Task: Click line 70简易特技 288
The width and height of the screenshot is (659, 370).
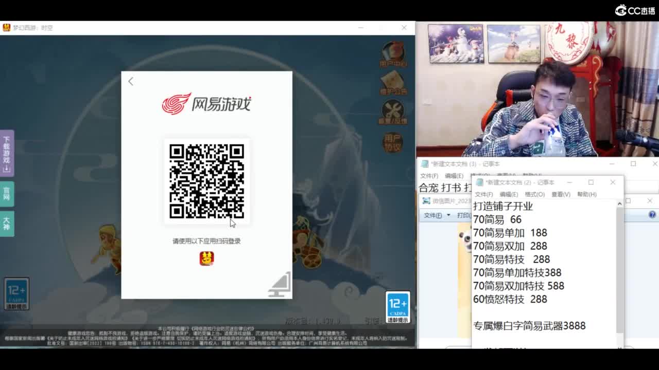Action: tap(512, 260)
